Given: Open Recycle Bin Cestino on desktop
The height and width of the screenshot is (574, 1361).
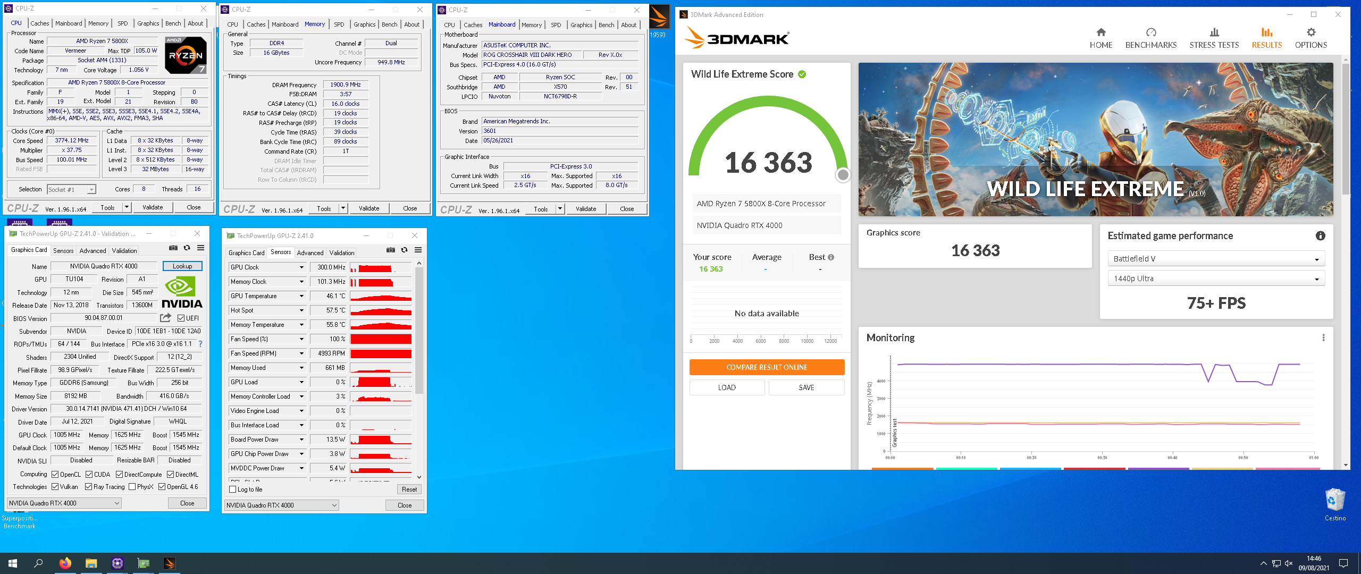Looking at the screenshot, I should coord(1335,504).
